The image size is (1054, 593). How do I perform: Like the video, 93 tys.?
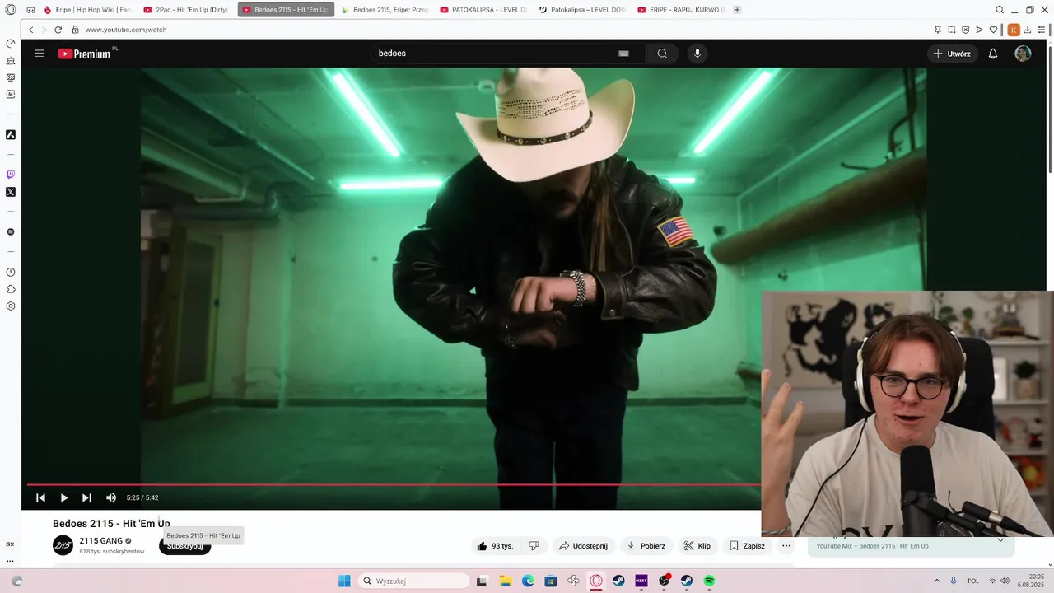[495, 546]
